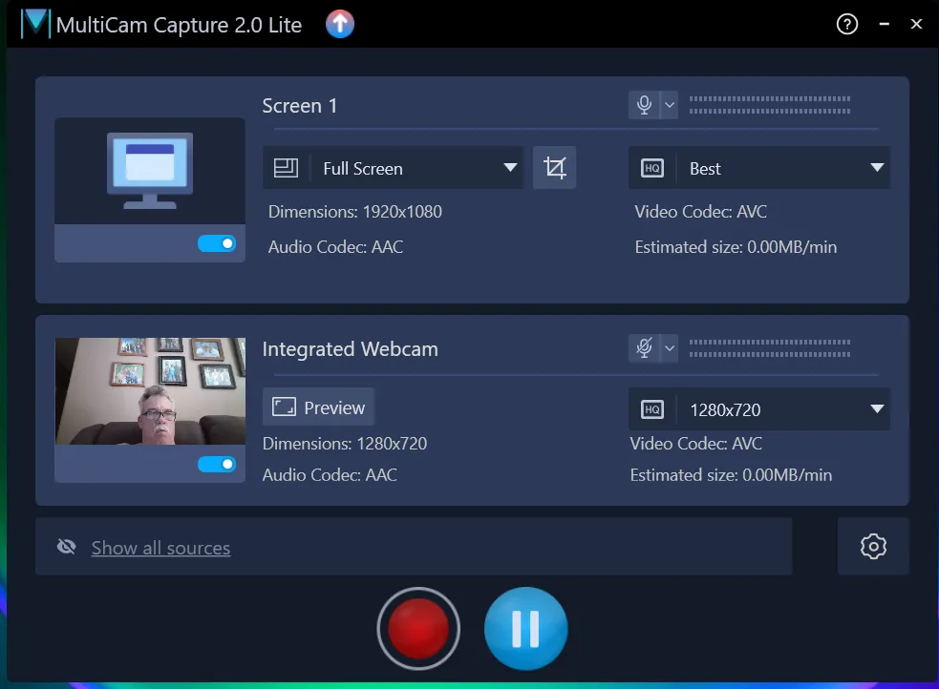
Task: Open the Best quality dropdown
Action: (x=759, y=168)
